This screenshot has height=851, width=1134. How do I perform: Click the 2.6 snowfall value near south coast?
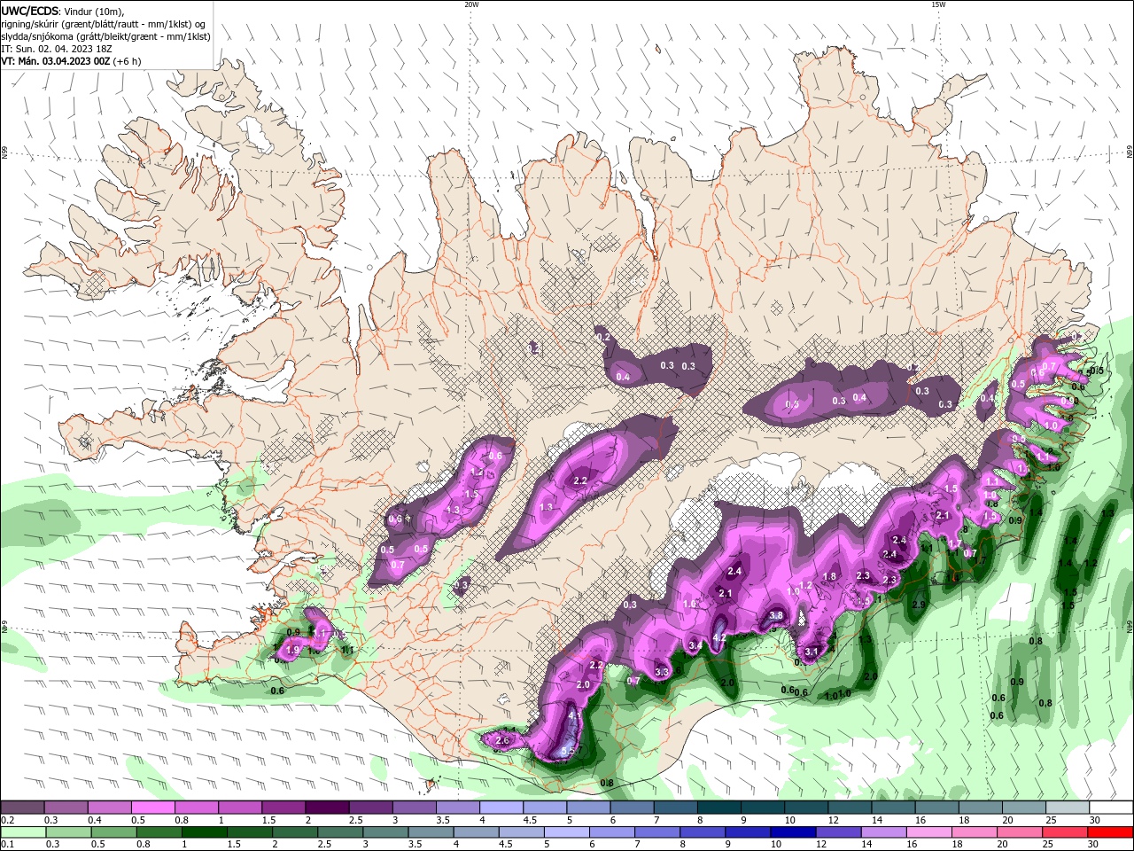(503, 740)
